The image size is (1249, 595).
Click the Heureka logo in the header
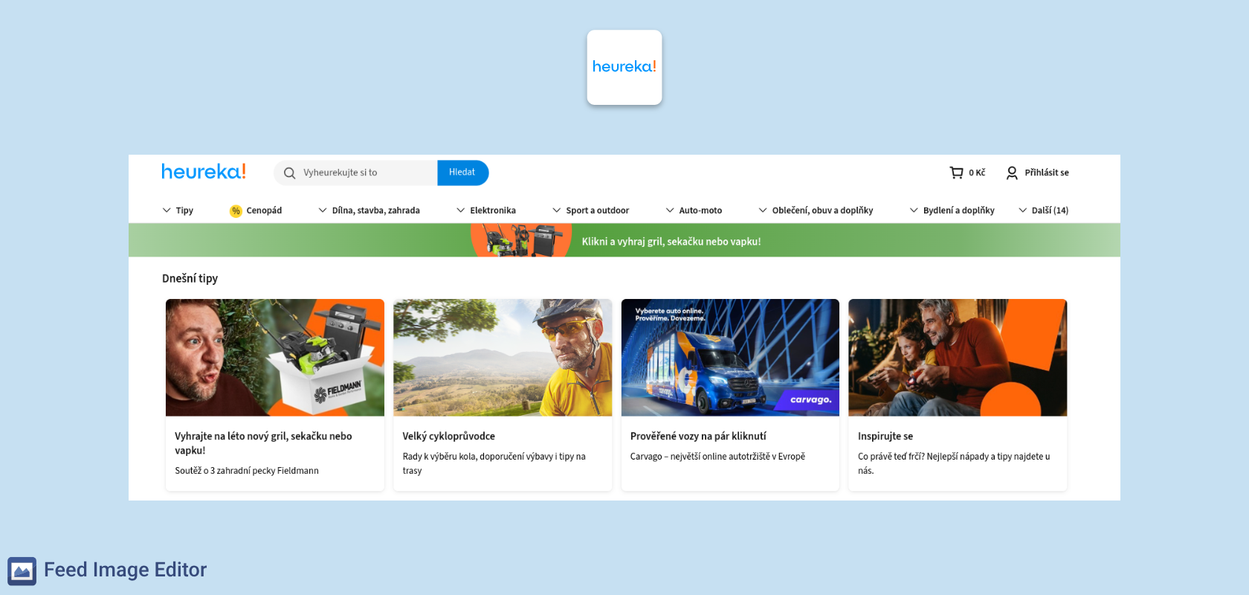click(204, 172)
